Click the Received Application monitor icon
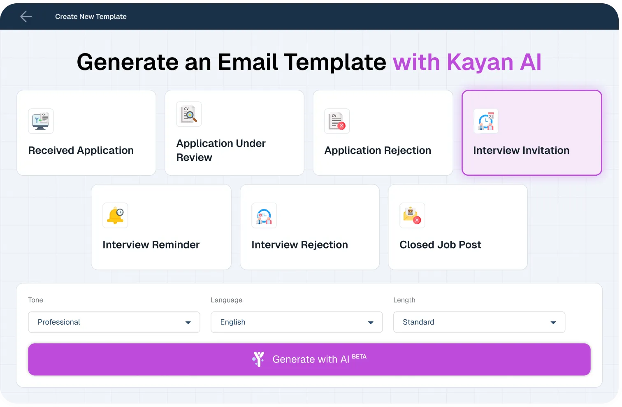 coord(41,121)
